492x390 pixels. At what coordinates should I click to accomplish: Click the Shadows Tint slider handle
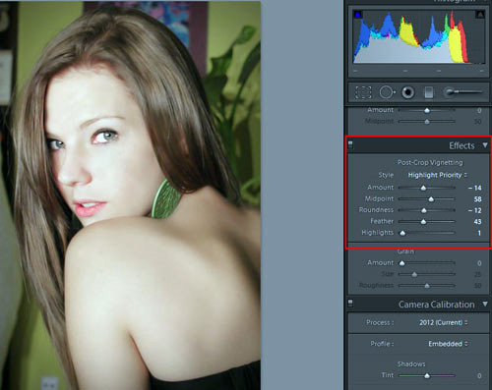click(427, 376)
